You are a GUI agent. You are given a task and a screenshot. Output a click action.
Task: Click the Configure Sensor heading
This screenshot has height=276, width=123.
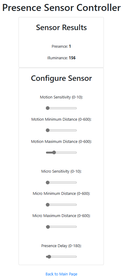click(x=61, y=78)
